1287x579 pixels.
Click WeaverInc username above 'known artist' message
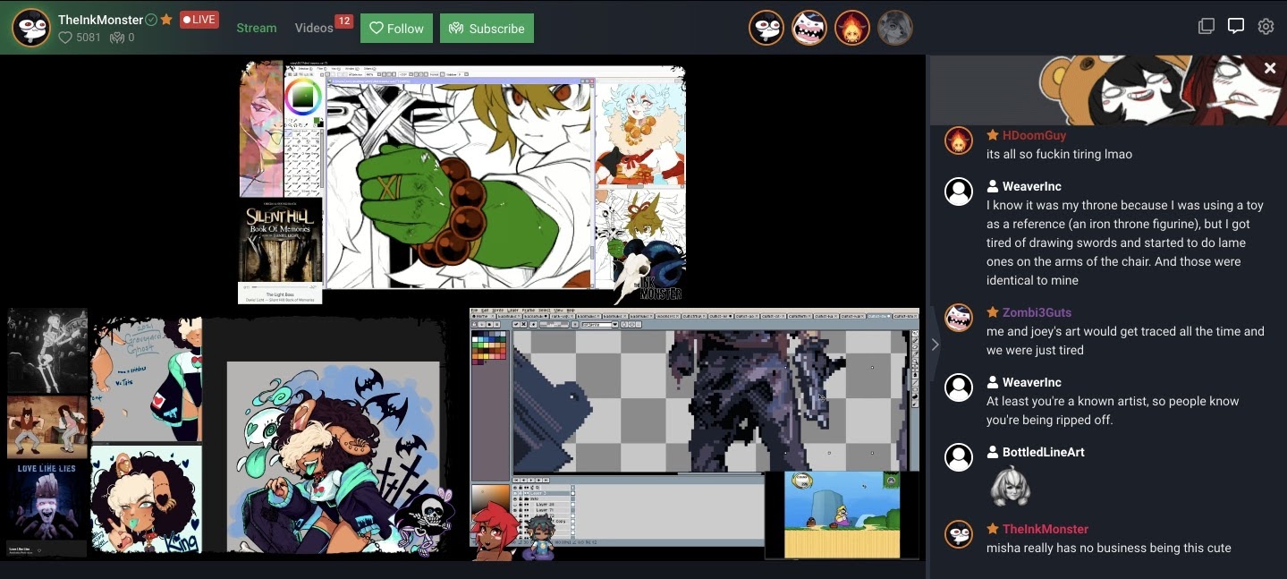[1032, 382]
